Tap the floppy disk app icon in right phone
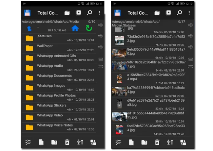 click(x=117, y=13)
